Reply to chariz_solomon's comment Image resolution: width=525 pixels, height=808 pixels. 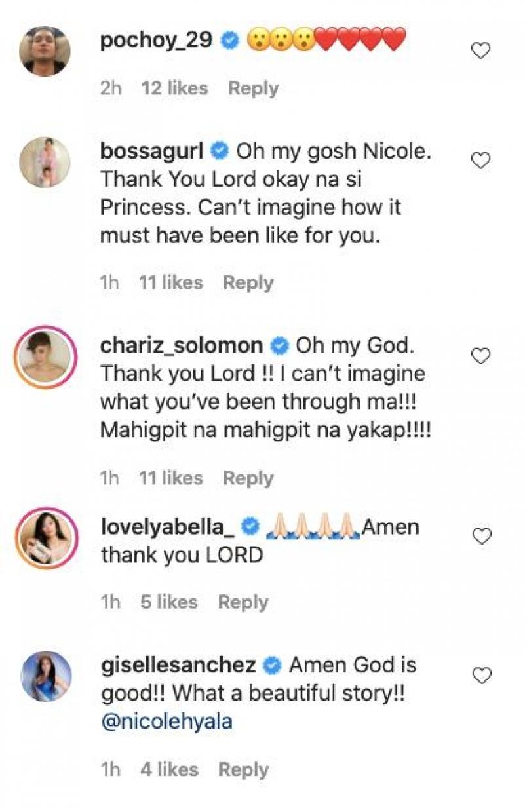(248, 478)
